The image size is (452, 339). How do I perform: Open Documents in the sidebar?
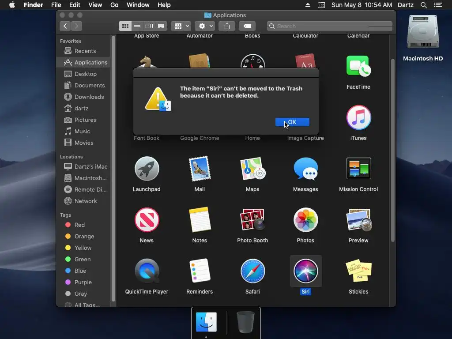click(x=83, y=85)
